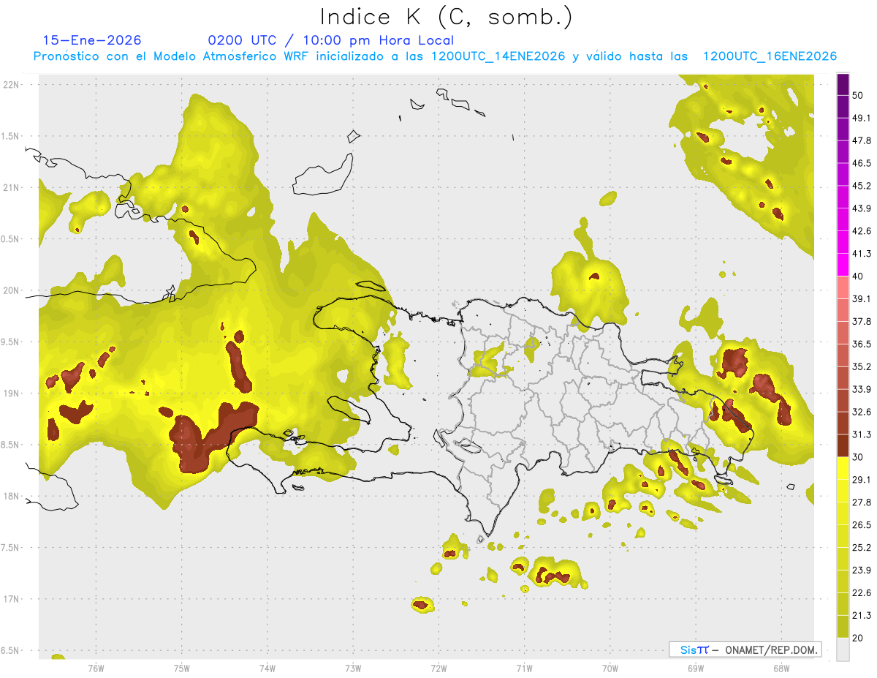Click longitude axis label '68W'

coord(781,668)
